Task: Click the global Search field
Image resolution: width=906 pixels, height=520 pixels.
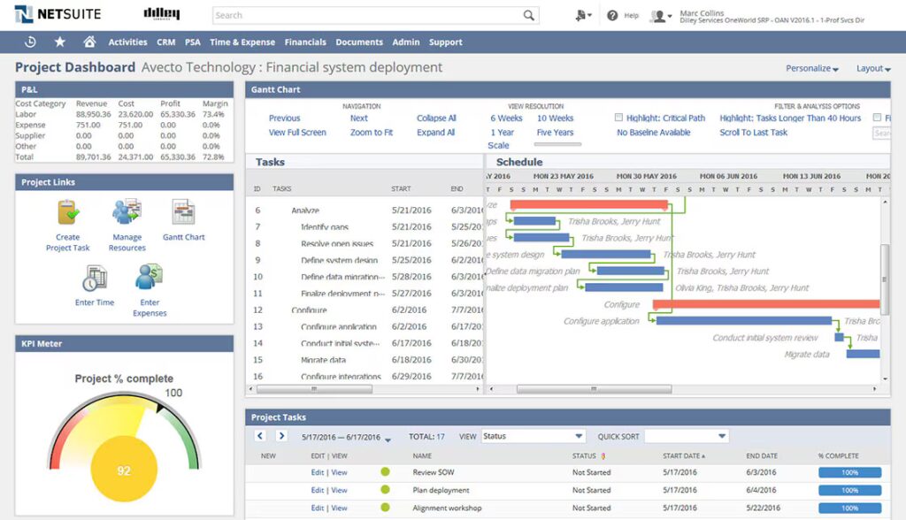Action: coord(376,15)
